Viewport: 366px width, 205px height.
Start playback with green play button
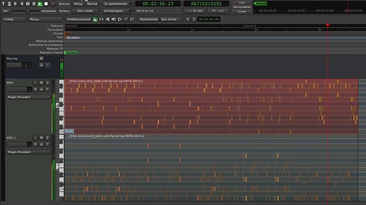click(x=40, y=4)
